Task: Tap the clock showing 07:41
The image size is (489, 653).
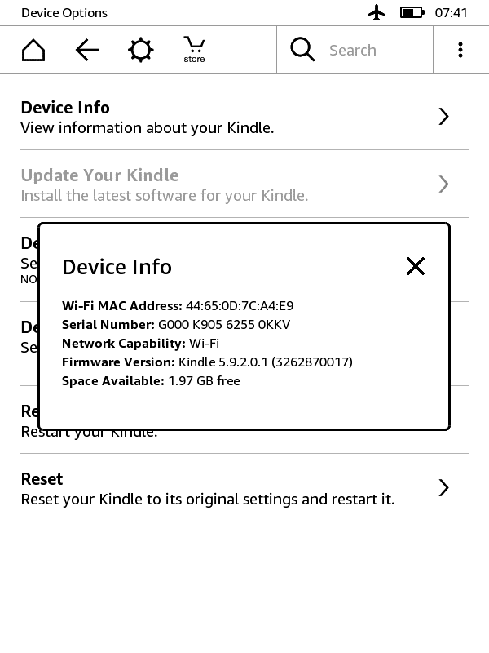Action: click(x=452, y=13)
